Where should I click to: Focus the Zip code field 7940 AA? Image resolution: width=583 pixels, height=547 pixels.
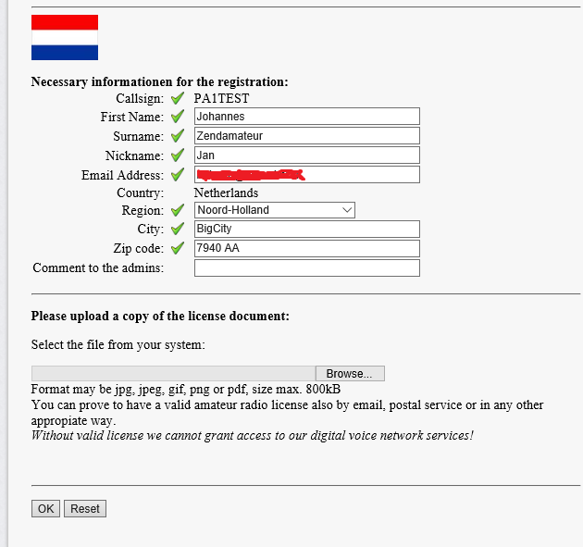[x=307, y=248]
